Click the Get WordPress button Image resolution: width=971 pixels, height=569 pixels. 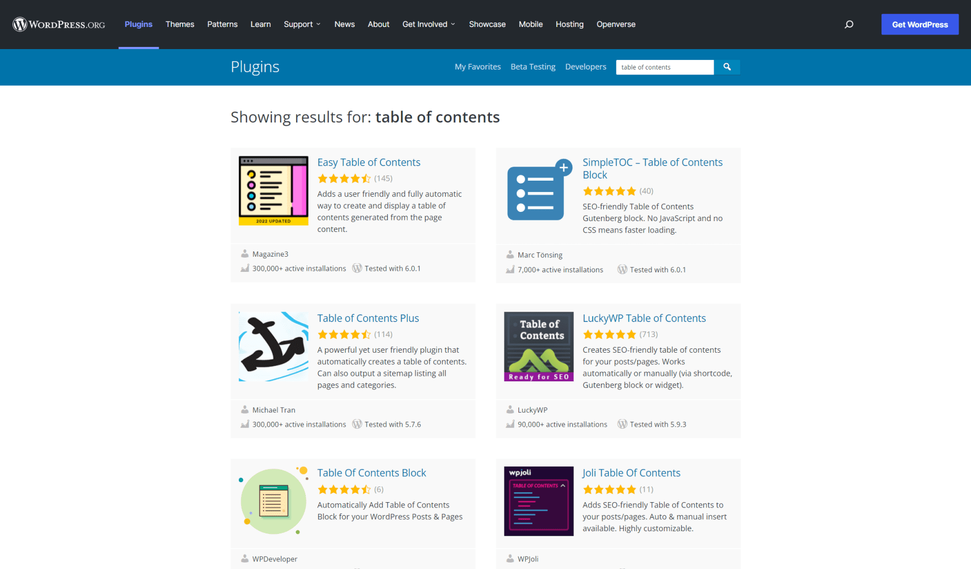(x=919, y=24)
